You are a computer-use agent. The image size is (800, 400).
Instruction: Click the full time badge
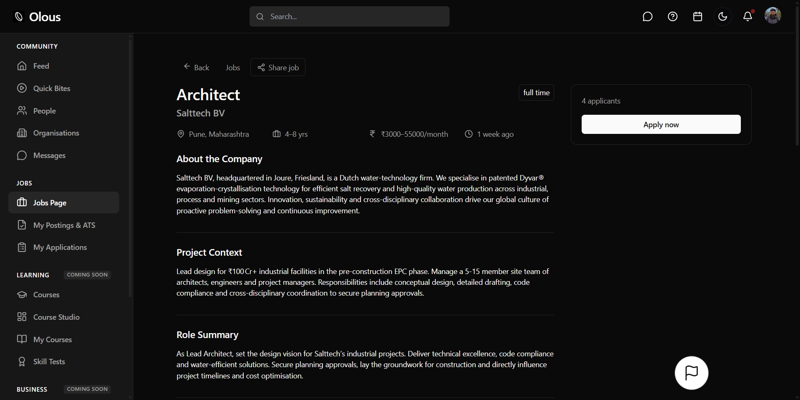[x=536, y=93]
